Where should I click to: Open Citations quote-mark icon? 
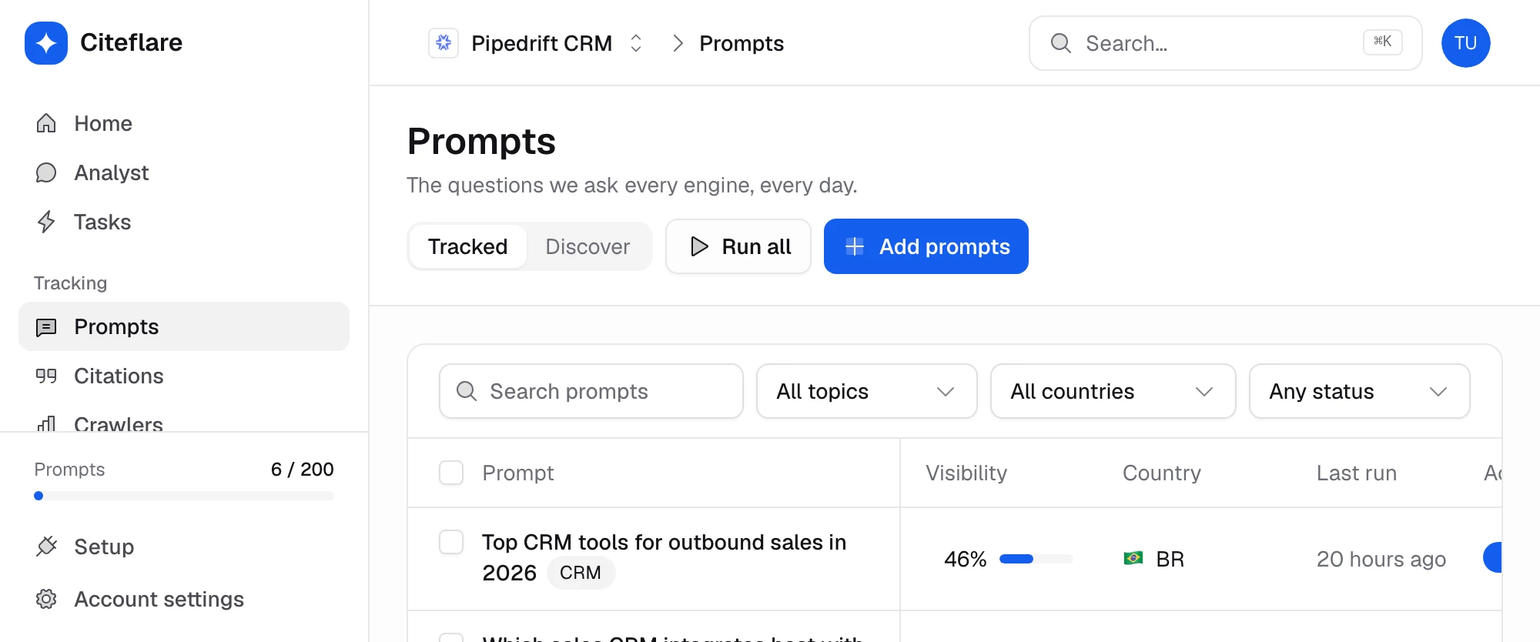(46, 376)
